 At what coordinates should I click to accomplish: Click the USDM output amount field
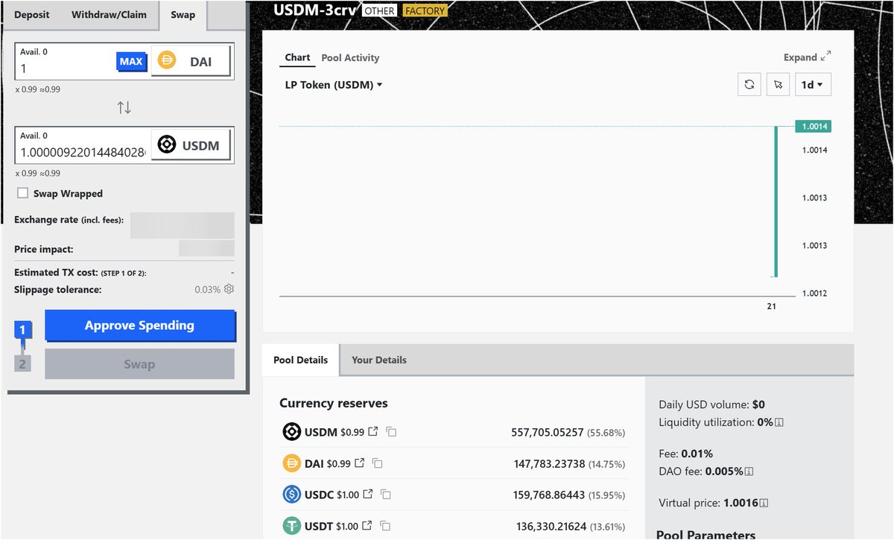[x=83, y=152]
